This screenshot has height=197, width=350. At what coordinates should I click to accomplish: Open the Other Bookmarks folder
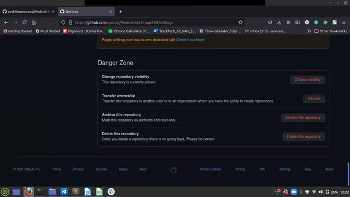(x=330, y=31)
